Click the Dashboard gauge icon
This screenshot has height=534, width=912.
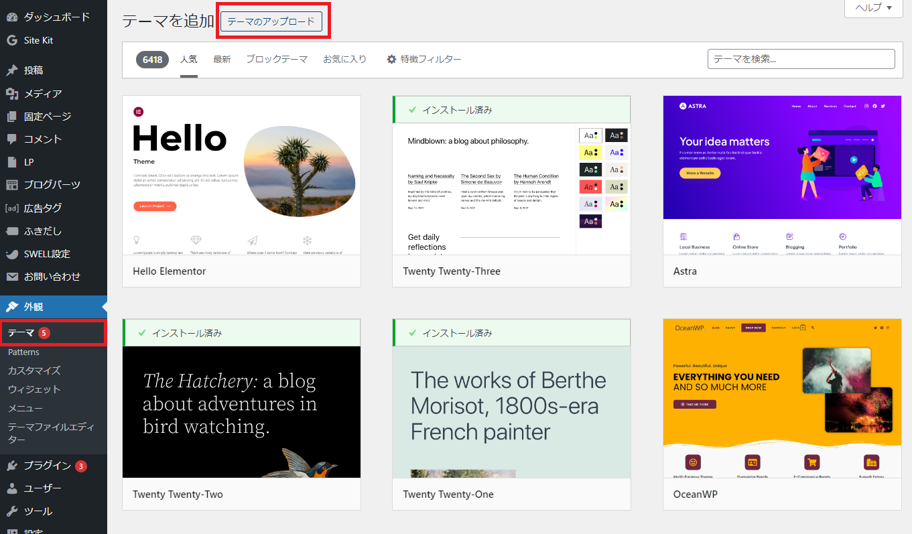11,17
